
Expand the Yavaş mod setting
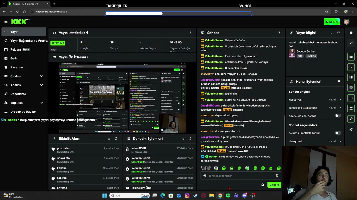[x=315, y=141]
